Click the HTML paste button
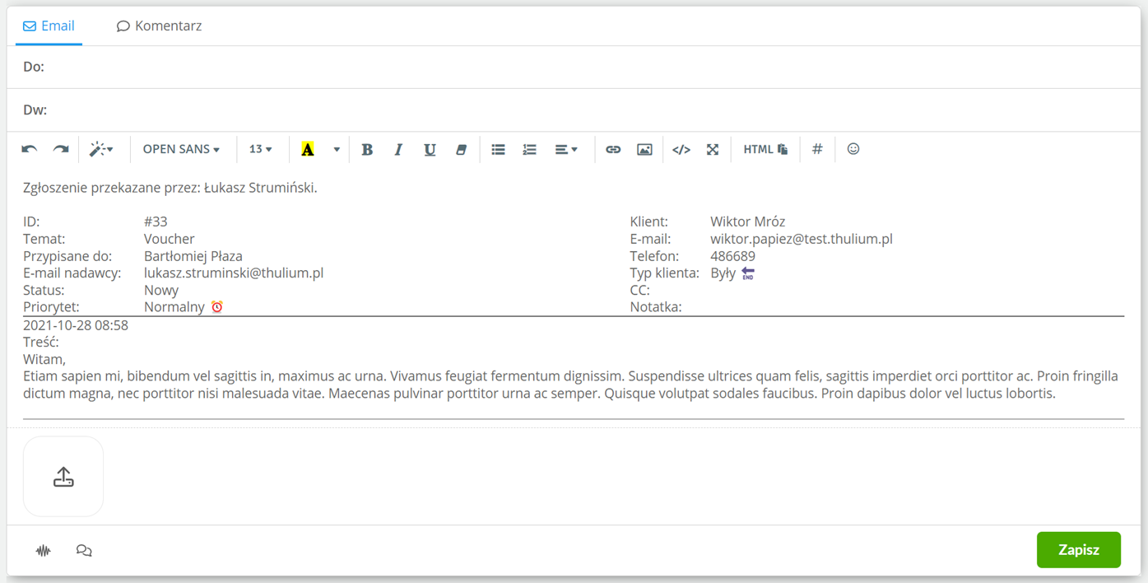The height and width of the screenshot is (583, 1148). (x=765, y=149)
